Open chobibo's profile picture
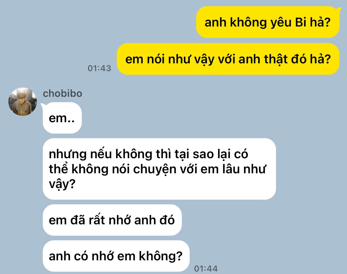Image resolution: width=347 pixels, height=274 pixels. (23, 102)
